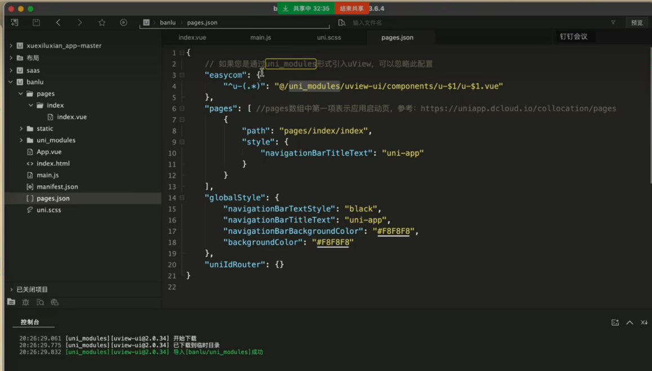The image size is (652, 371).
Task: Click the 预览 preview button
Action: [637, 23]
